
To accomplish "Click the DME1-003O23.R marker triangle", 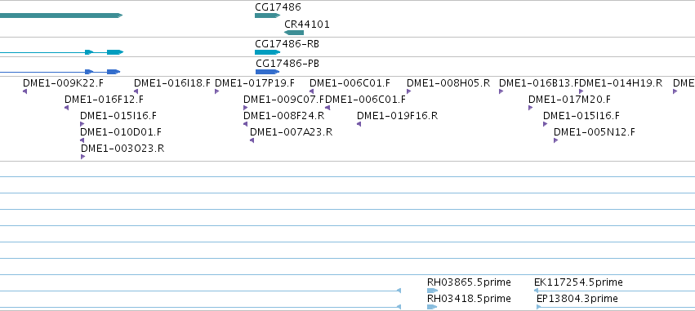I will [x=82, y=157].
